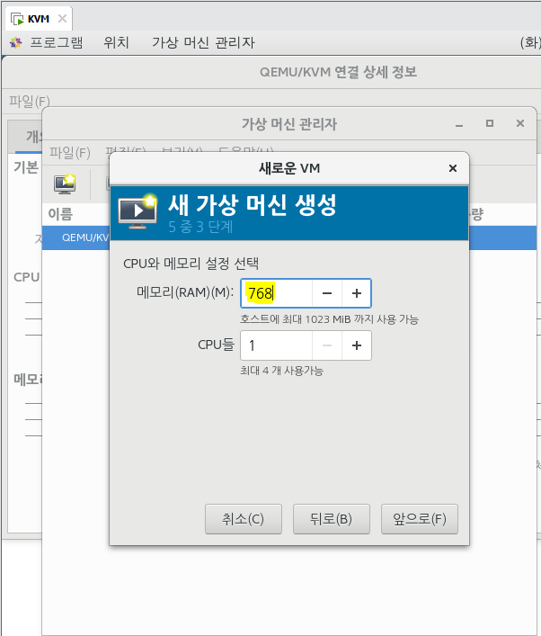Open 파일(F) menu in 가상 머신 관리자 window
541x636 pixels.
pyautogui.click(x=70, y=153)
